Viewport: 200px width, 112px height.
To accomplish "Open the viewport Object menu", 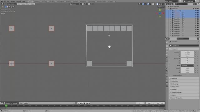I will coord(32,4).
